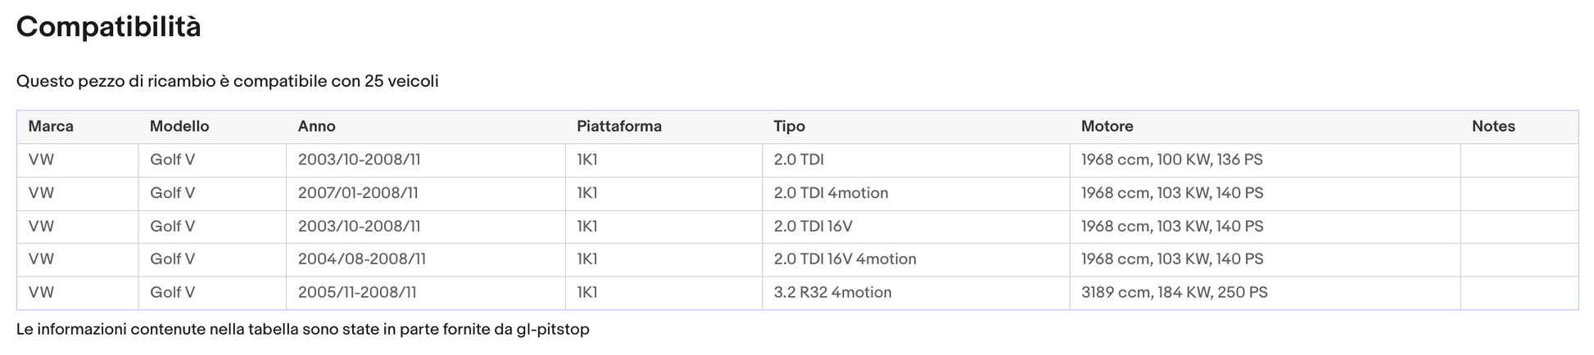Click the 2004/08-2008/11 year cell

click(x=425, y=259)
